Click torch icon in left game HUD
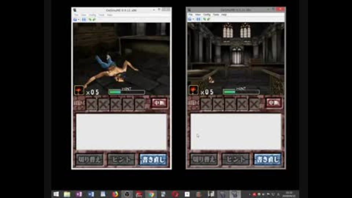This screenshot has height=198, width=352. coord(79,90)
